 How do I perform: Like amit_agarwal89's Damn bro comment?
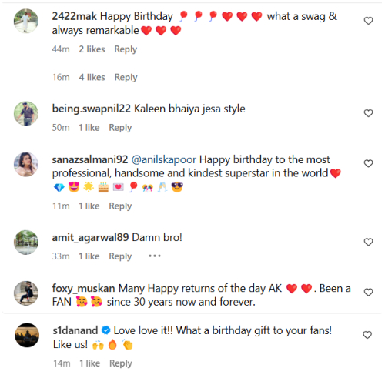point(368,242)
